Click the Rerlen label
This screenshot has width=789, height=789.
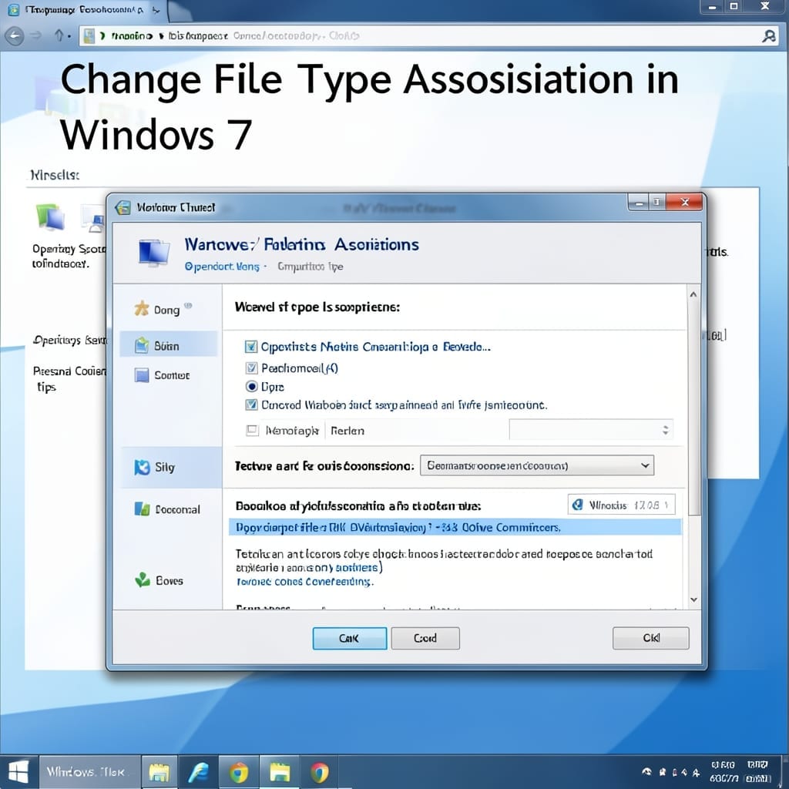click(347, 431)
